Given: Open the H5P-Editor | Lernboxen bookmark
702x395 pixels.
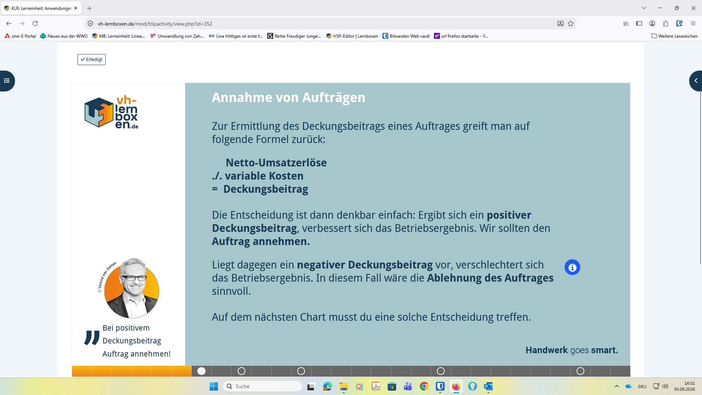Looking at the screenshot, I should (352, 36).
